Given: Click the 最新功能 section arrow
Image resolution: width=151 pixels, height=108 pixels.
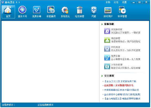Looking at the screenshot, I should (102, 24).
